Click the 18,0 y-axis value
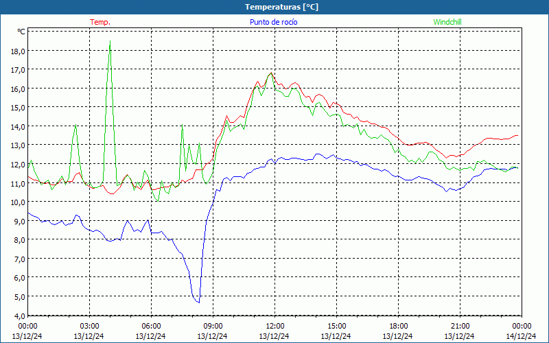Screen dimensions: 549x343 (18, 51)
